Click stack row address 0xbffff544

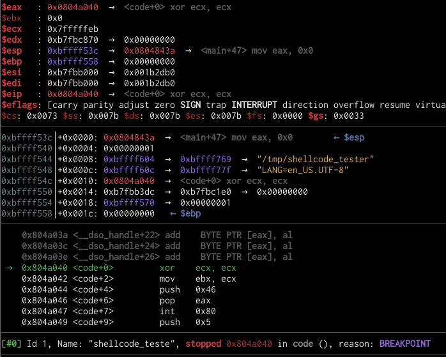[27, 159]
